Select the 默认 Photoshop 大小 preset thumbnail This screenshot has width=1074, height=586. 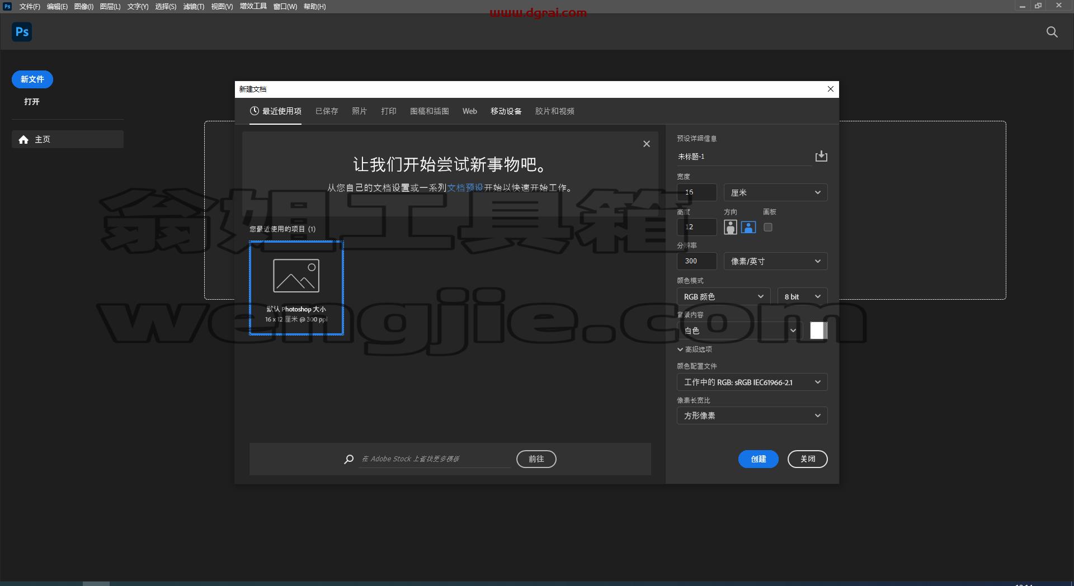(x=296, y=288)
